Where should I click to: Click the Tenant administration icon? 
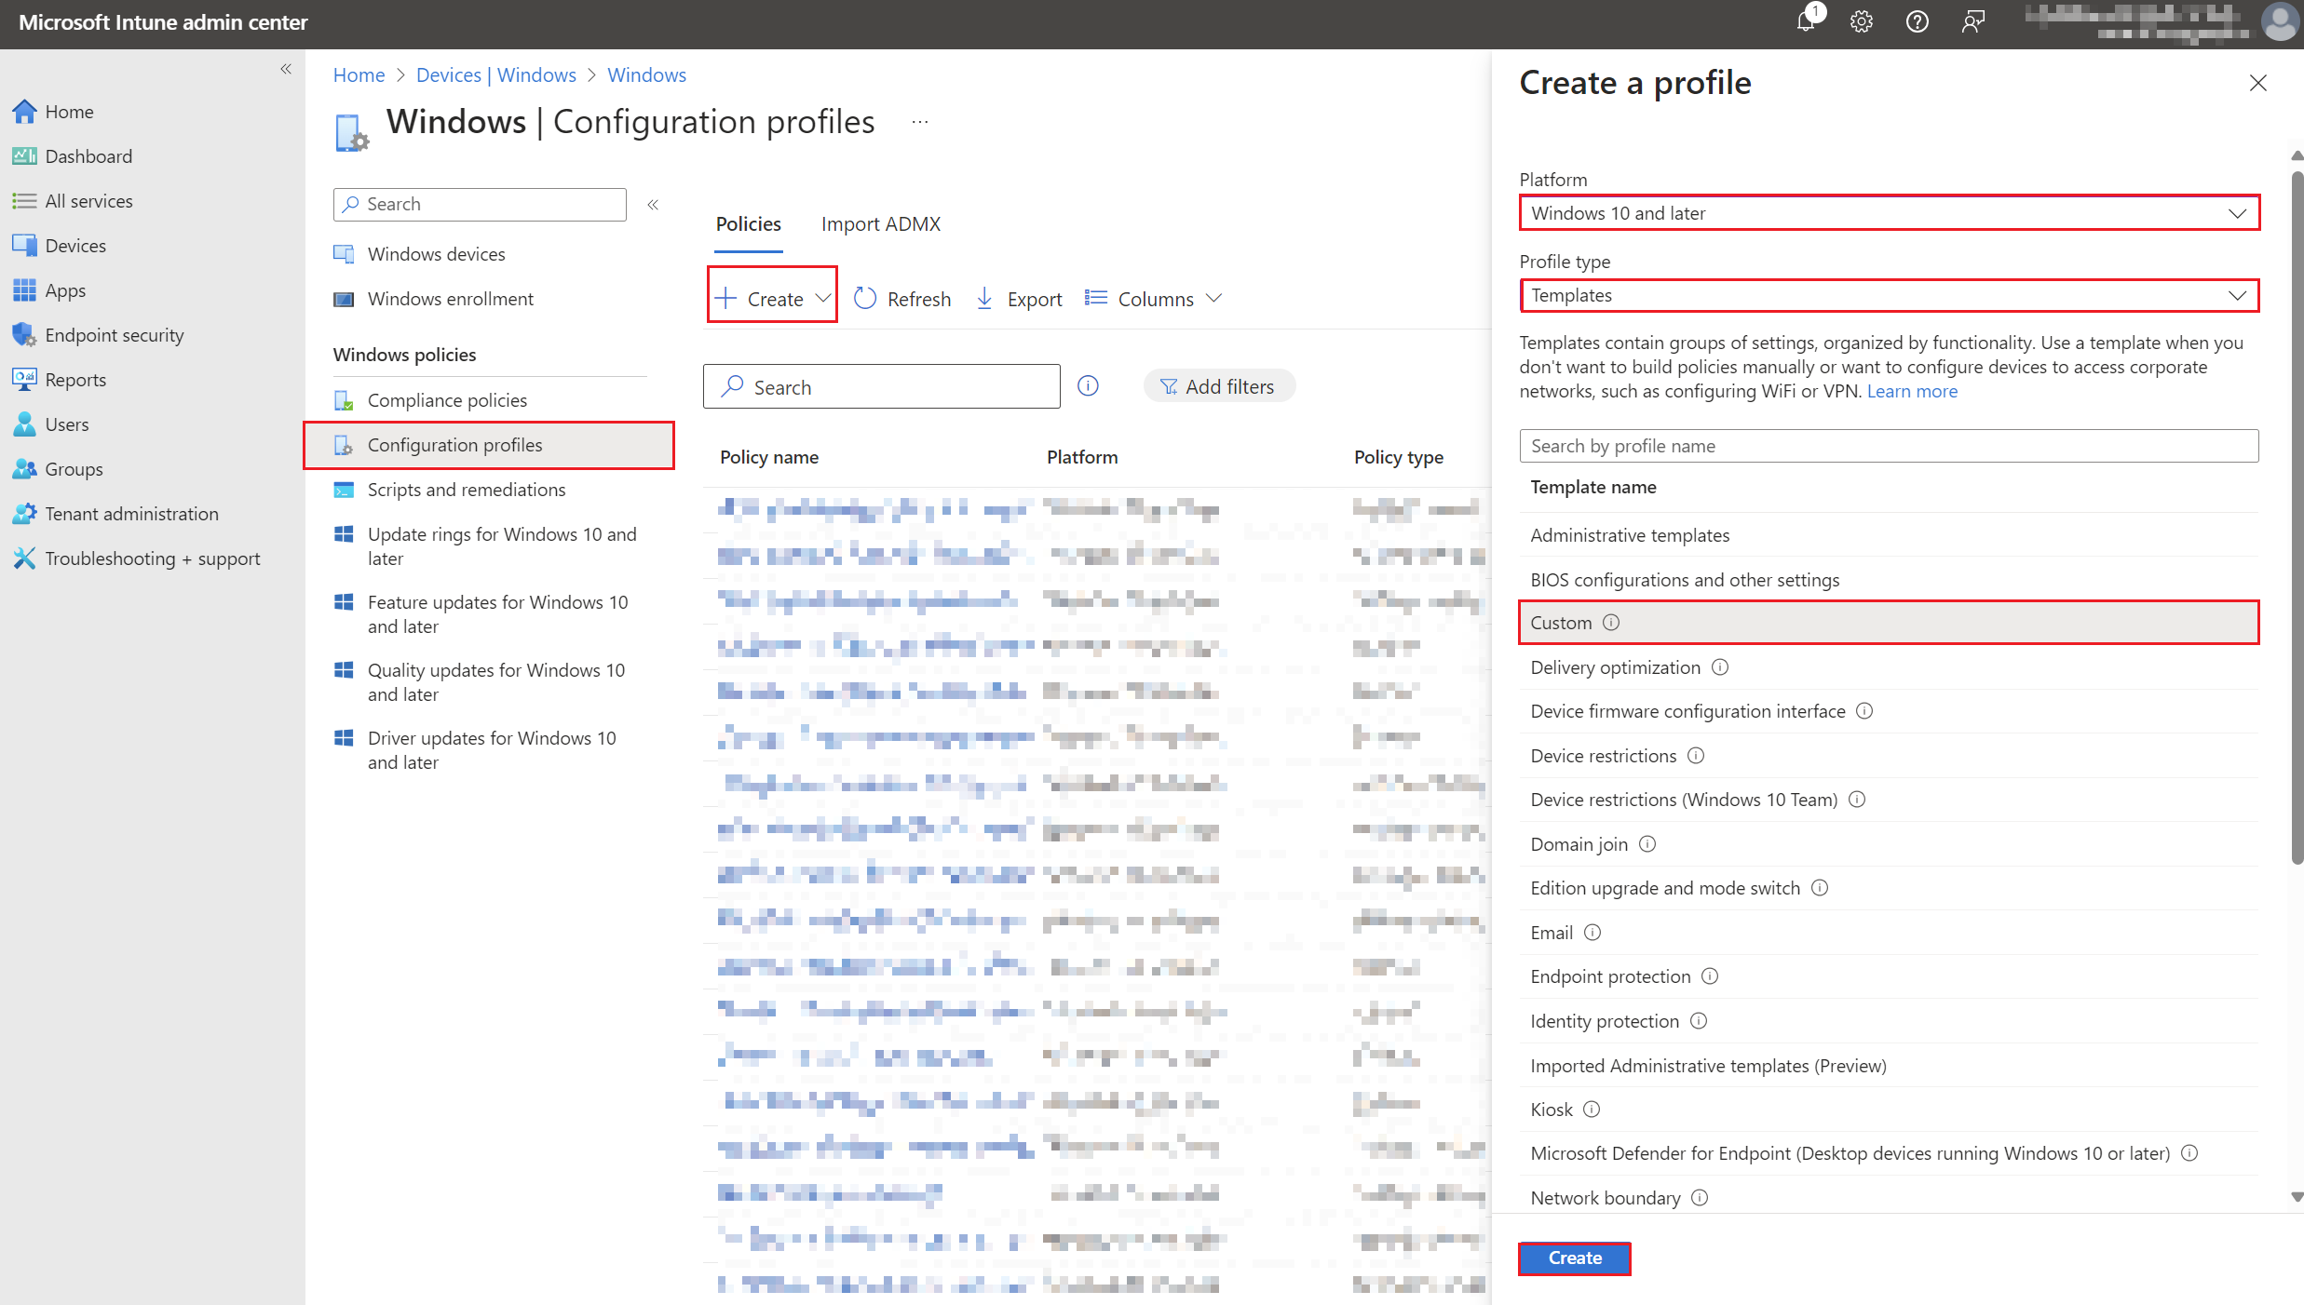(x=24, y=514)
